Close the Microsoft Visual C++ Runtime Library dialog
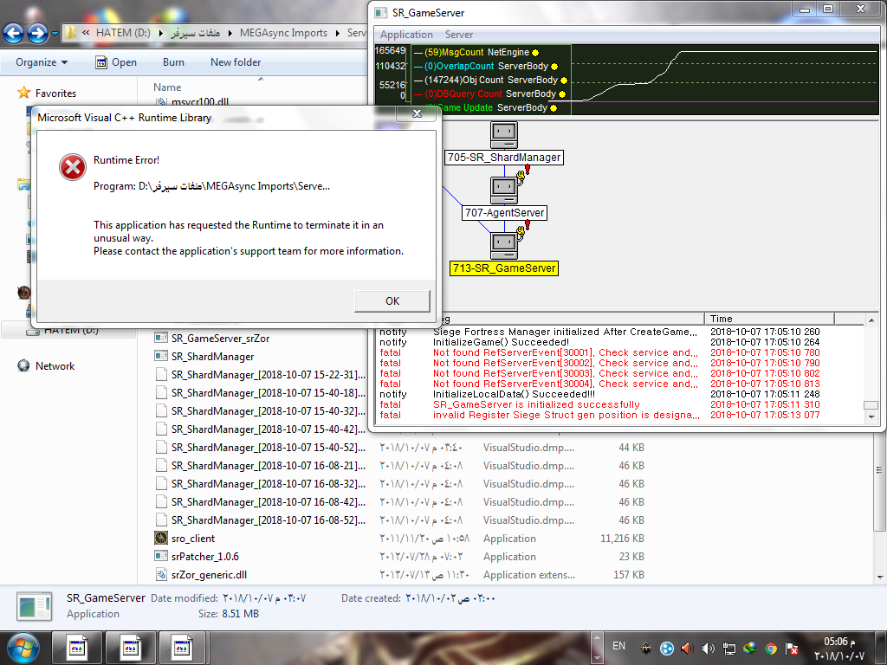 coord(417,113)
